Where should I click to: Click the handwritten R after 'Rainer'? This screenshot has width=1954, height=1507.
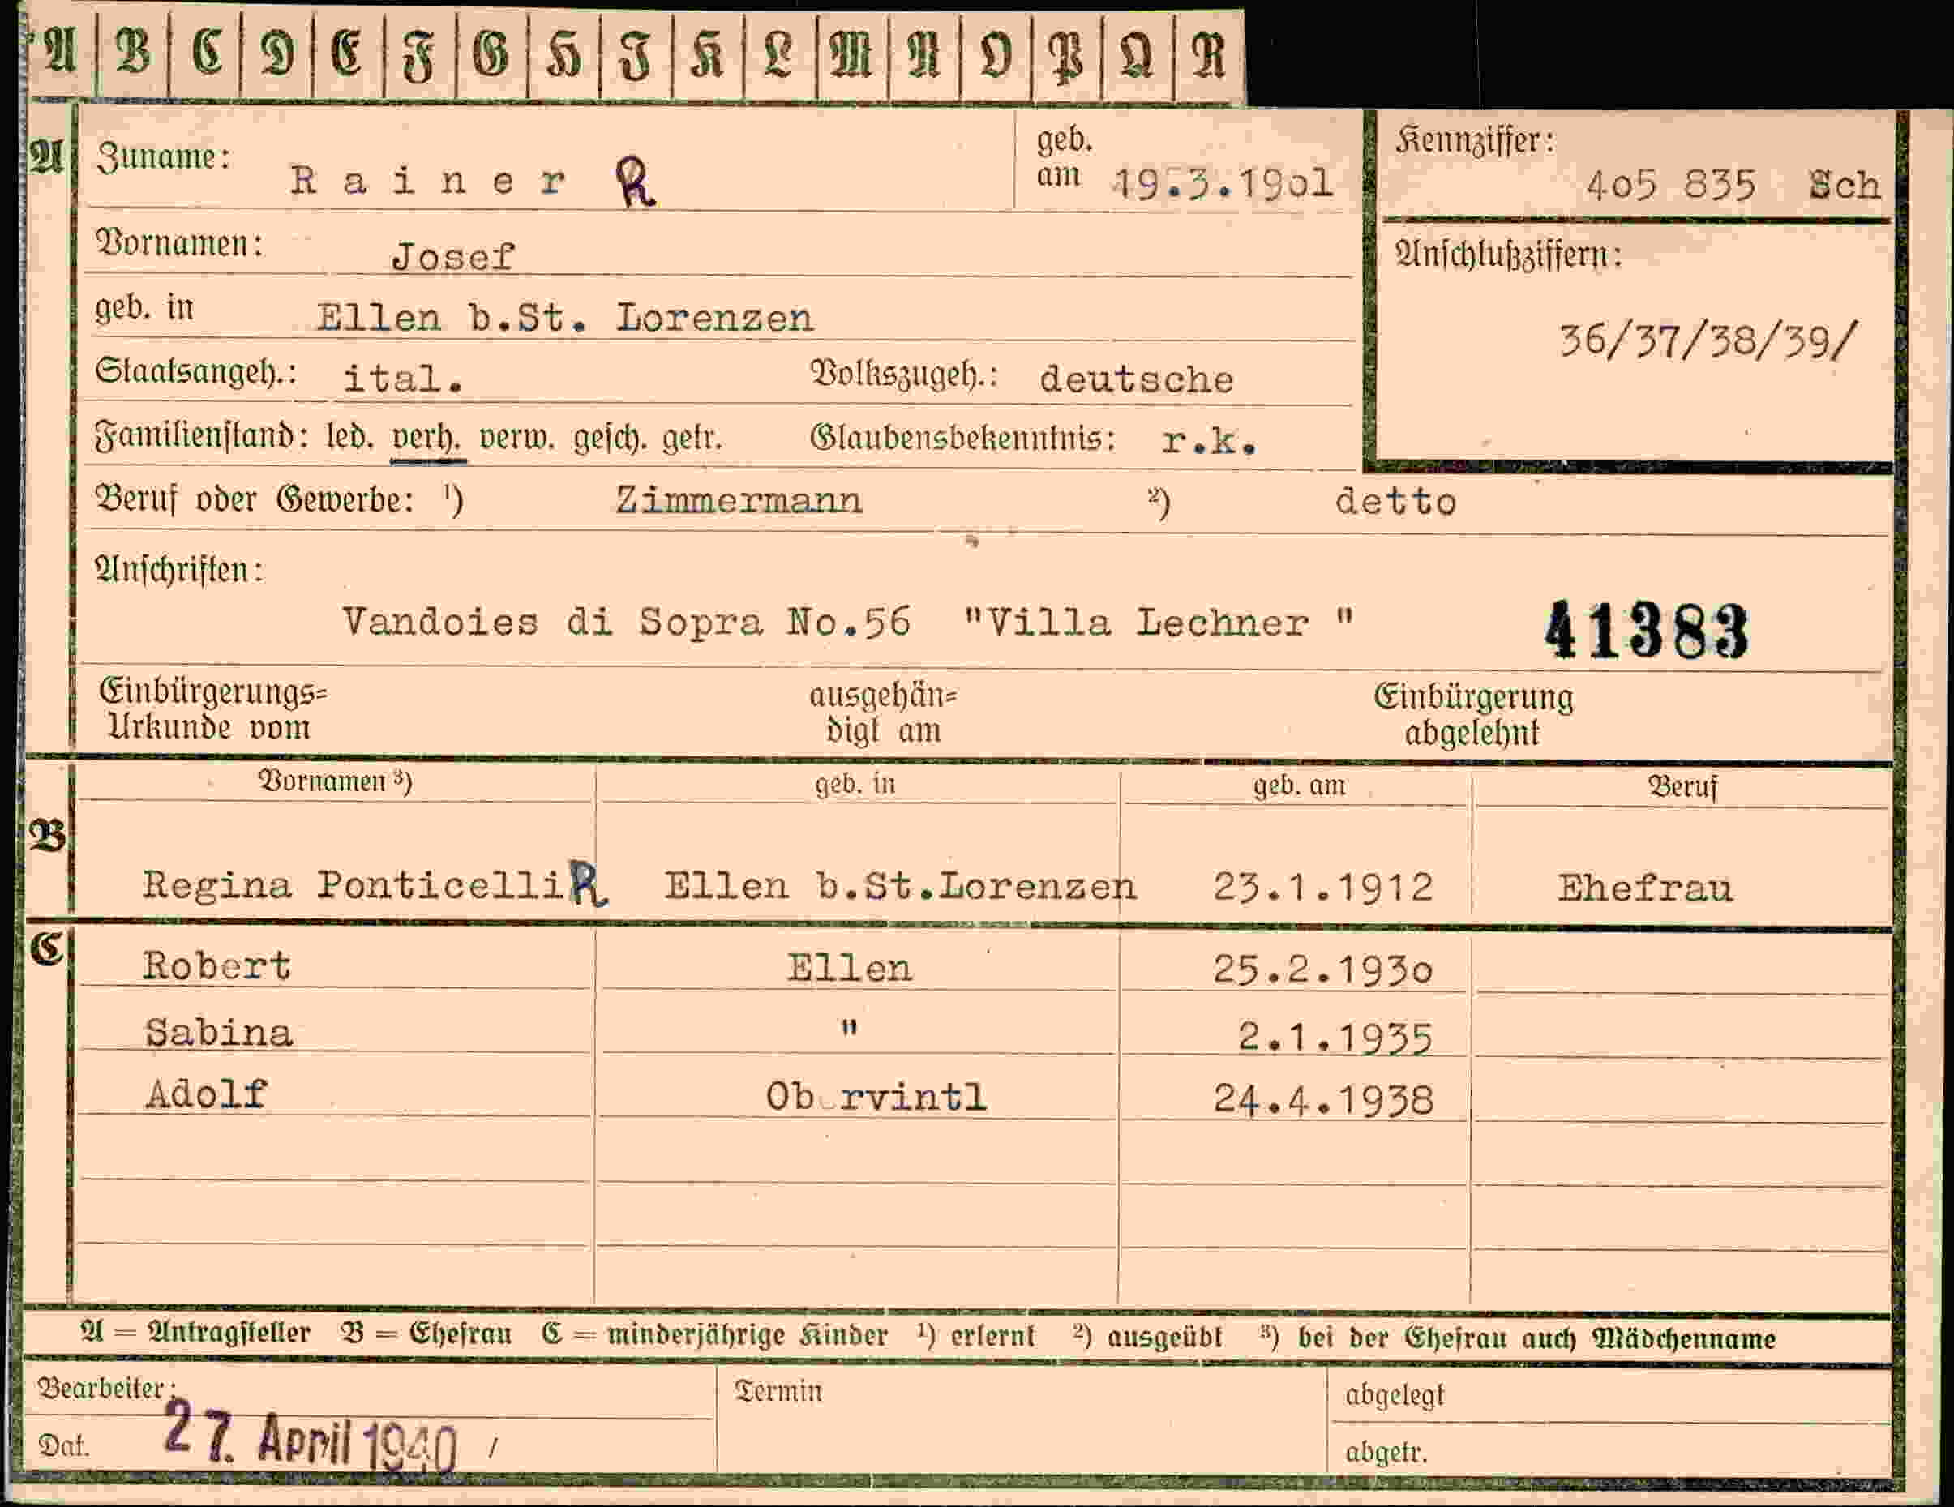636,182
